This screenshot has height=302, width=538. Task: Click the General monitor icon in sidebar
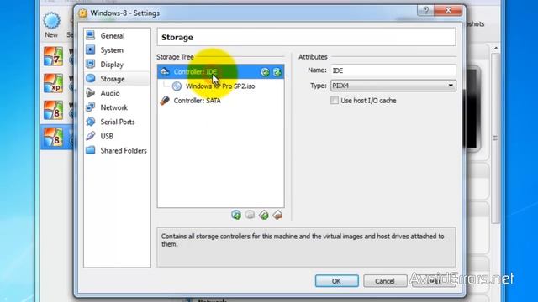91,35
